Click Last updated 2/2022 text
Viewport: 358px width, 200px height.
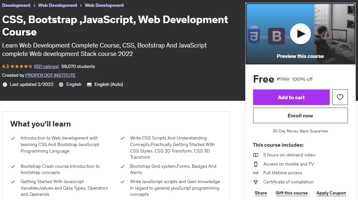pos(32,85)
